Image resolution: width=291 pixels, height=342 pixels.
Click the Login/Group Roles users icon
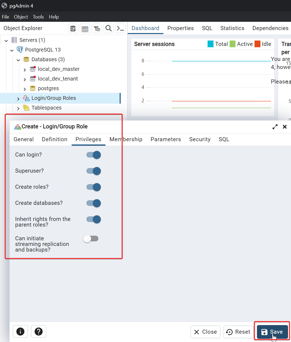pos(26,98)
